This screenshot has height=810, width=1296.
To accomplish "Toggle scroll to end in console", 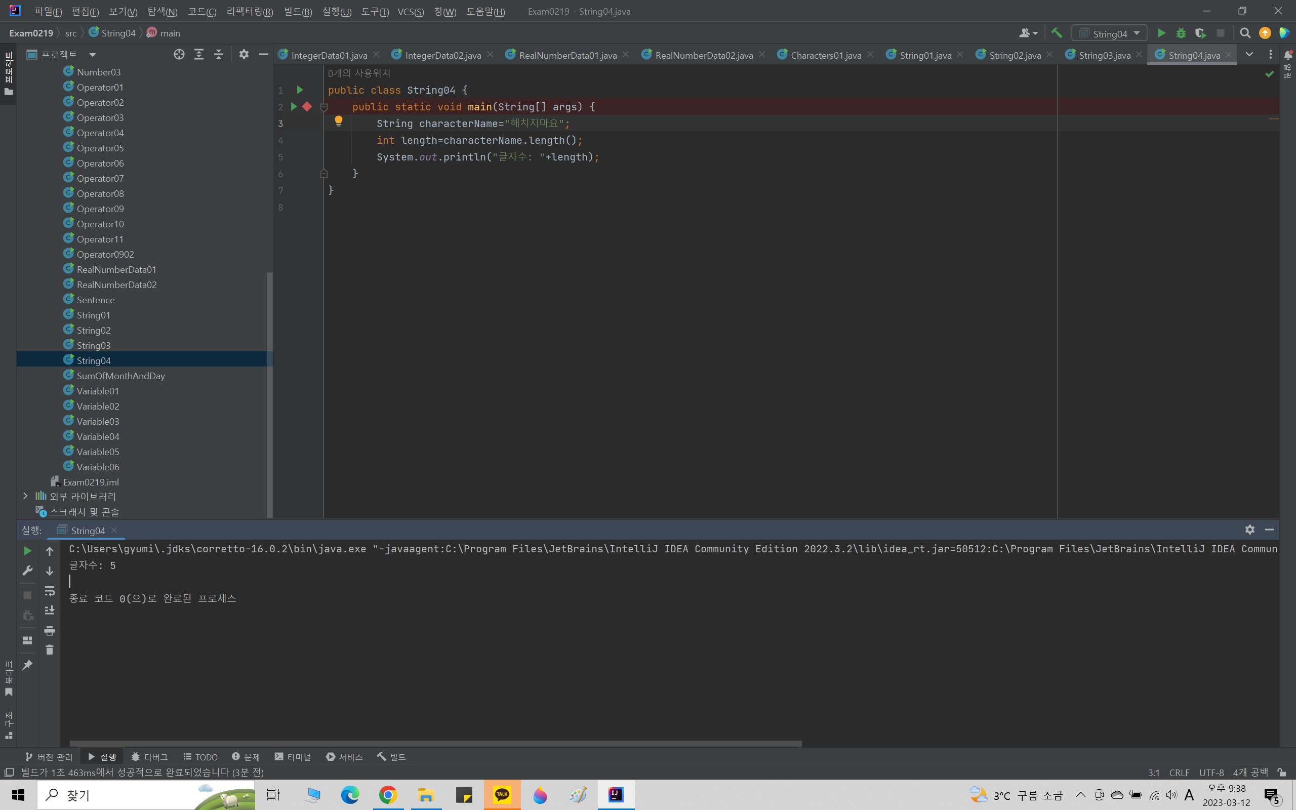I will coord(49,610).
